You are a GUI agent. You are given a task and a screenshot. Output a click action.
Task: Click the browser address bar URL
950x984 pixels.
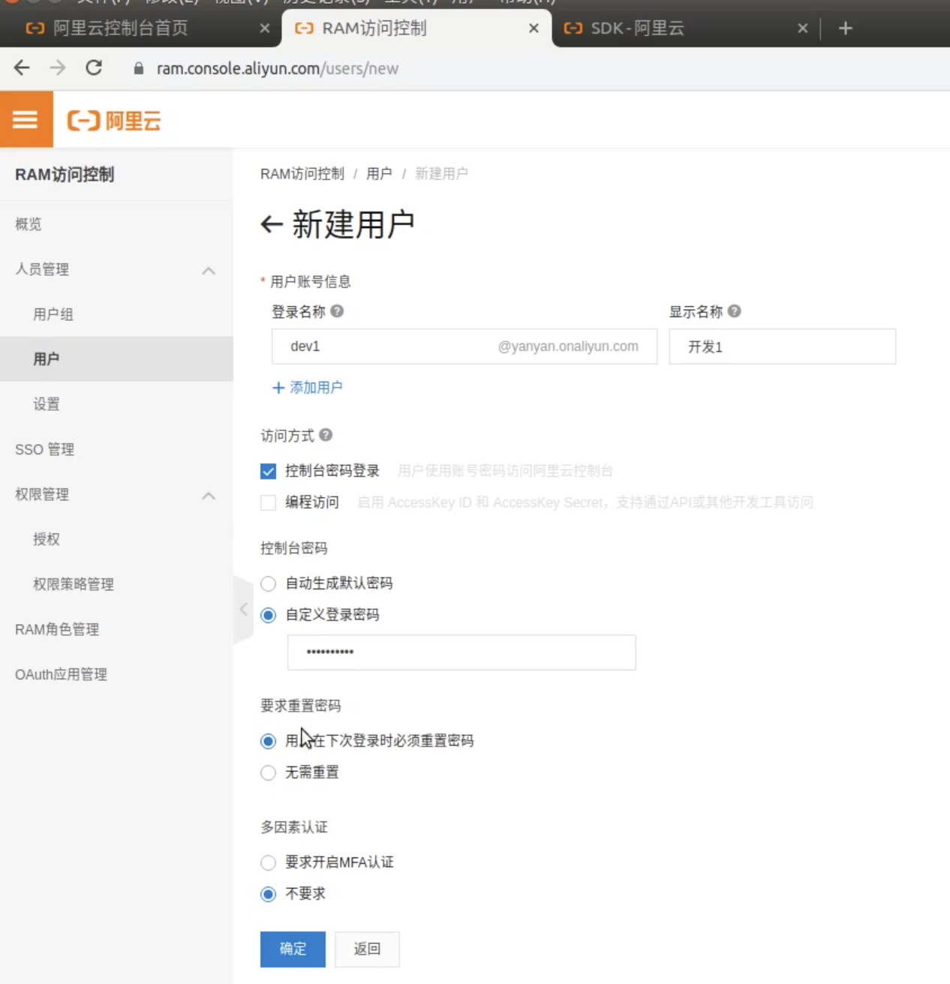point(278,69)
